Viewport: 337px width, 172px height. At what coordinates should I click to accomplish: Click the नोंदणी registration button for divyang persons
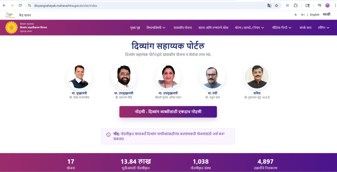[168, 112]
